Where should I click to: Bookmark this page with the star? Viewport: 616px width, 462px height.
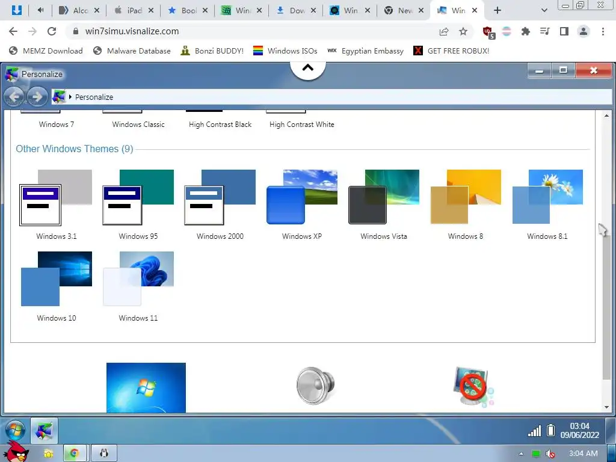463,31
